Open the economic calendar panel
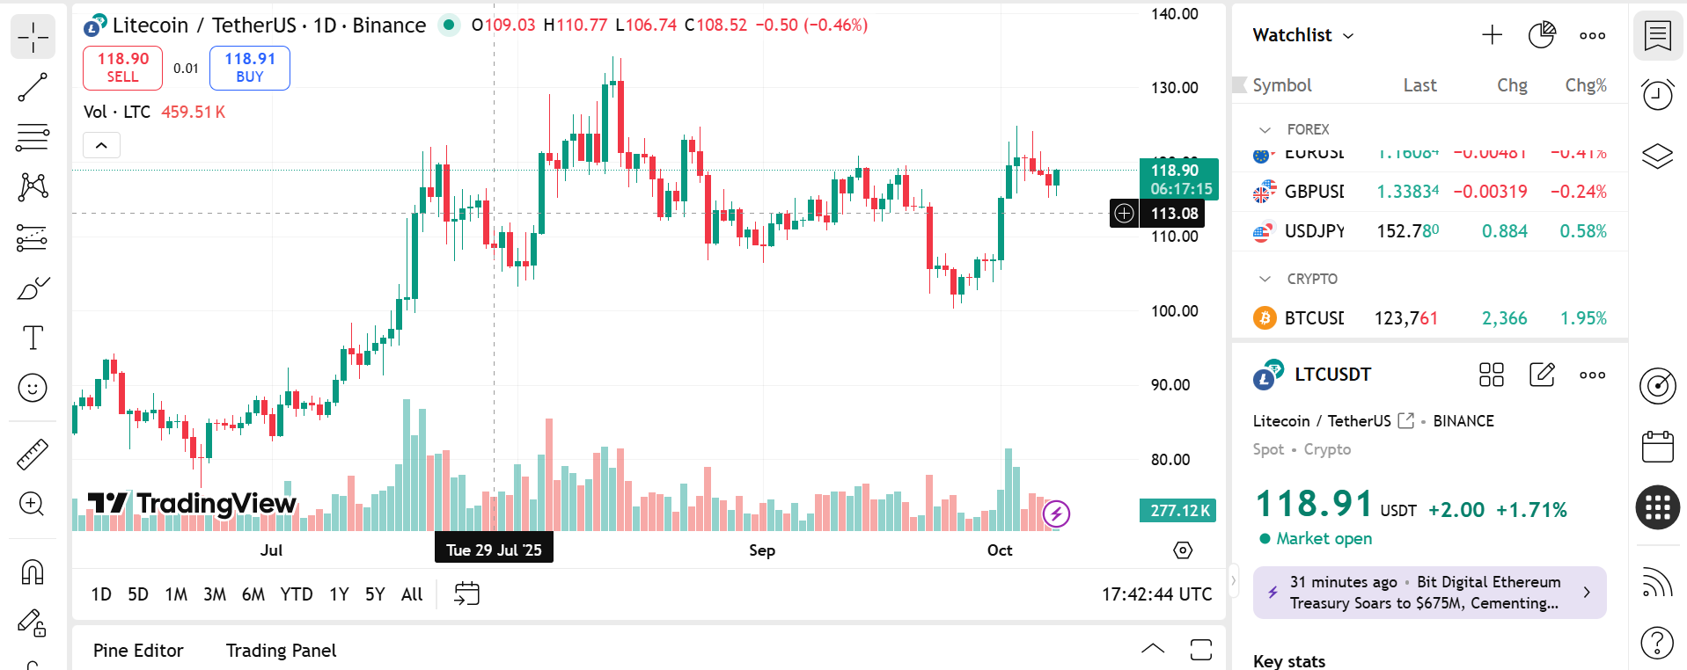This screenshot has height=670, width=1687. coord(1657,447)
